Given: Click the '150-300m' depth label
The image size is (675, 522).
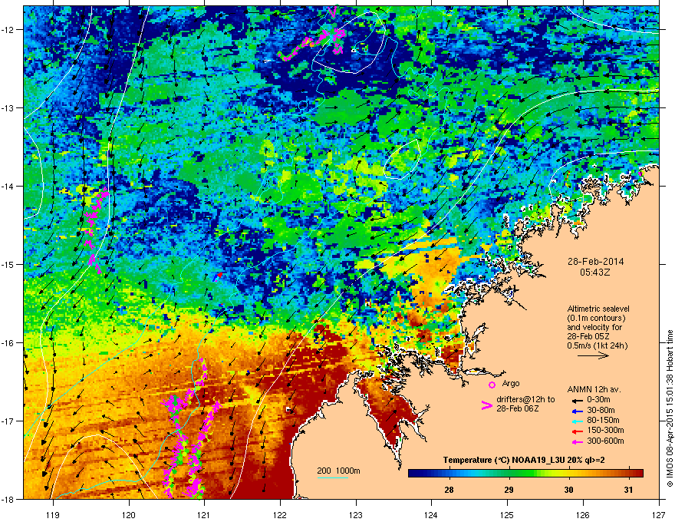Looking at the screenshot, I should pos(605,430).
